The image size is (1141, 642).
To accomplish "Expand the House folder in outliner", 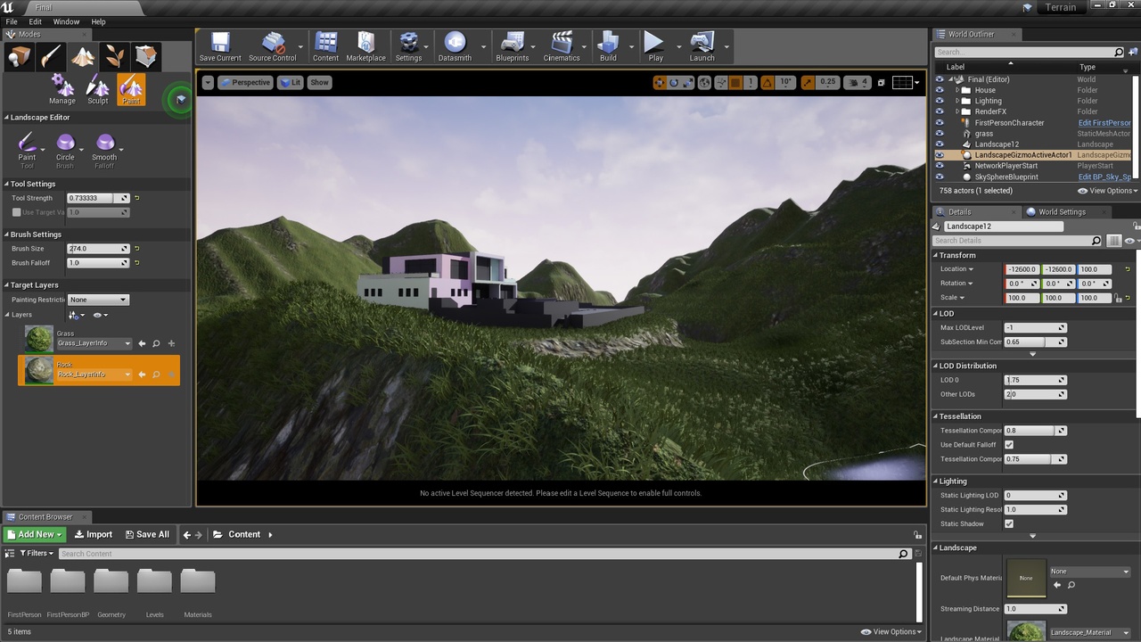I will (957, 90).
